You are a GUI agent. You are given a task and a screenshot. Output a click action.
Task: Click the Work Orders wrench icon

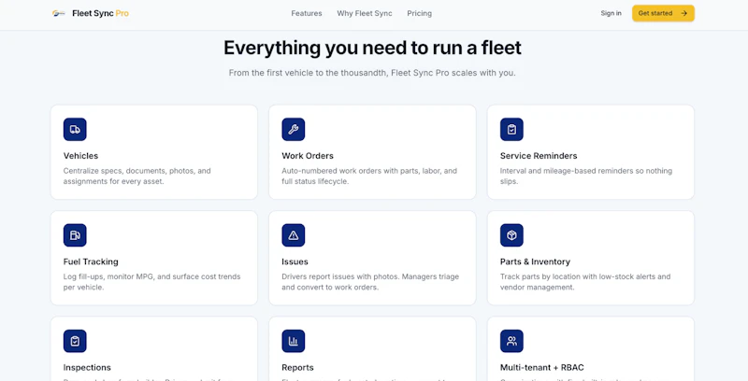(294, 130)
